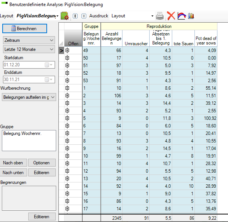Click tote Sauen value 10 in week 14
The image size is (228, 222).
coord(184,186)
